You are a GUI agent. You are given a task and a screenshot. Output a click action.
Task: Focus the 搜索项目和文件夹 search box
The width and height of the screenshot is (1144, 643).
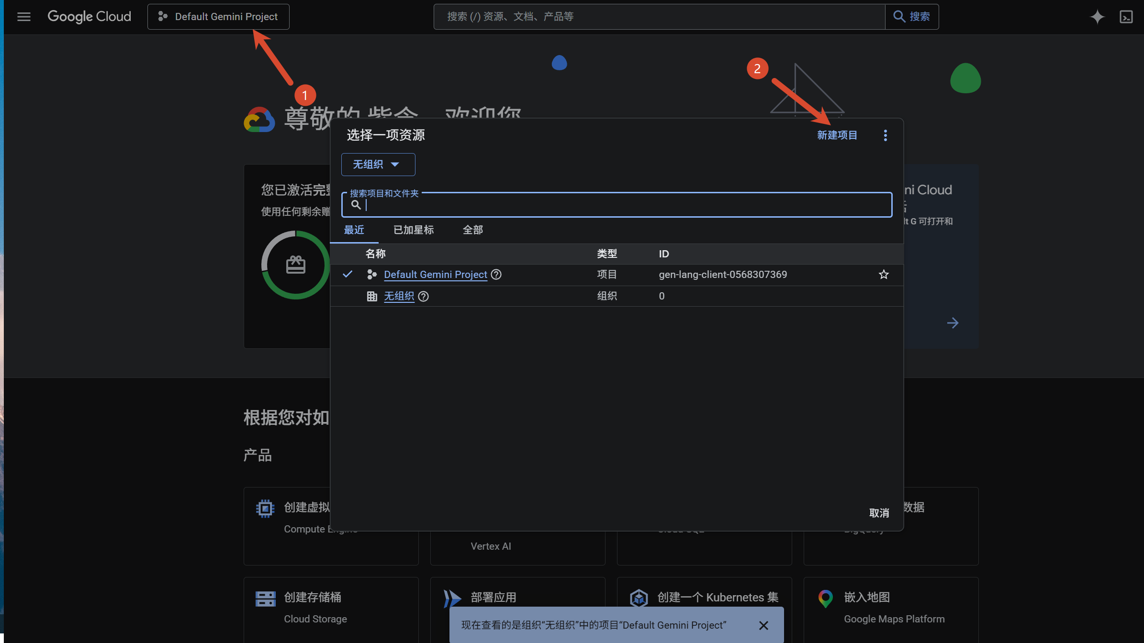[617, 205]
